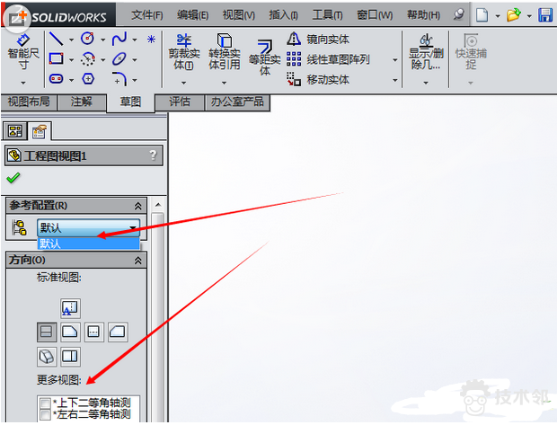Screen dimensions: 557x425
Task: Collapse the 参考配置(R) section
Action: point(137,206)
